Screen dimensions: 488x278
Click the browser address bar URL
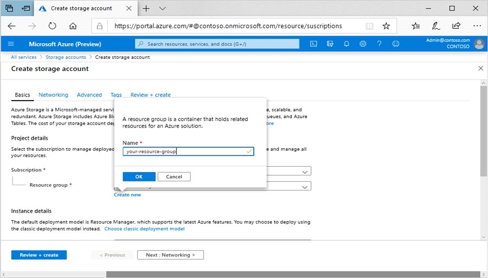point(228,26)
